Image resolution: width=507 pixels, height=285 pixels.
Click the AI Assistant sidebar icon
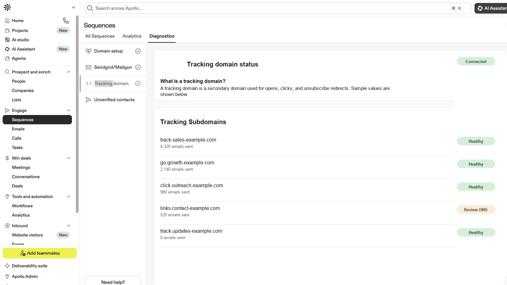[7, 49]
